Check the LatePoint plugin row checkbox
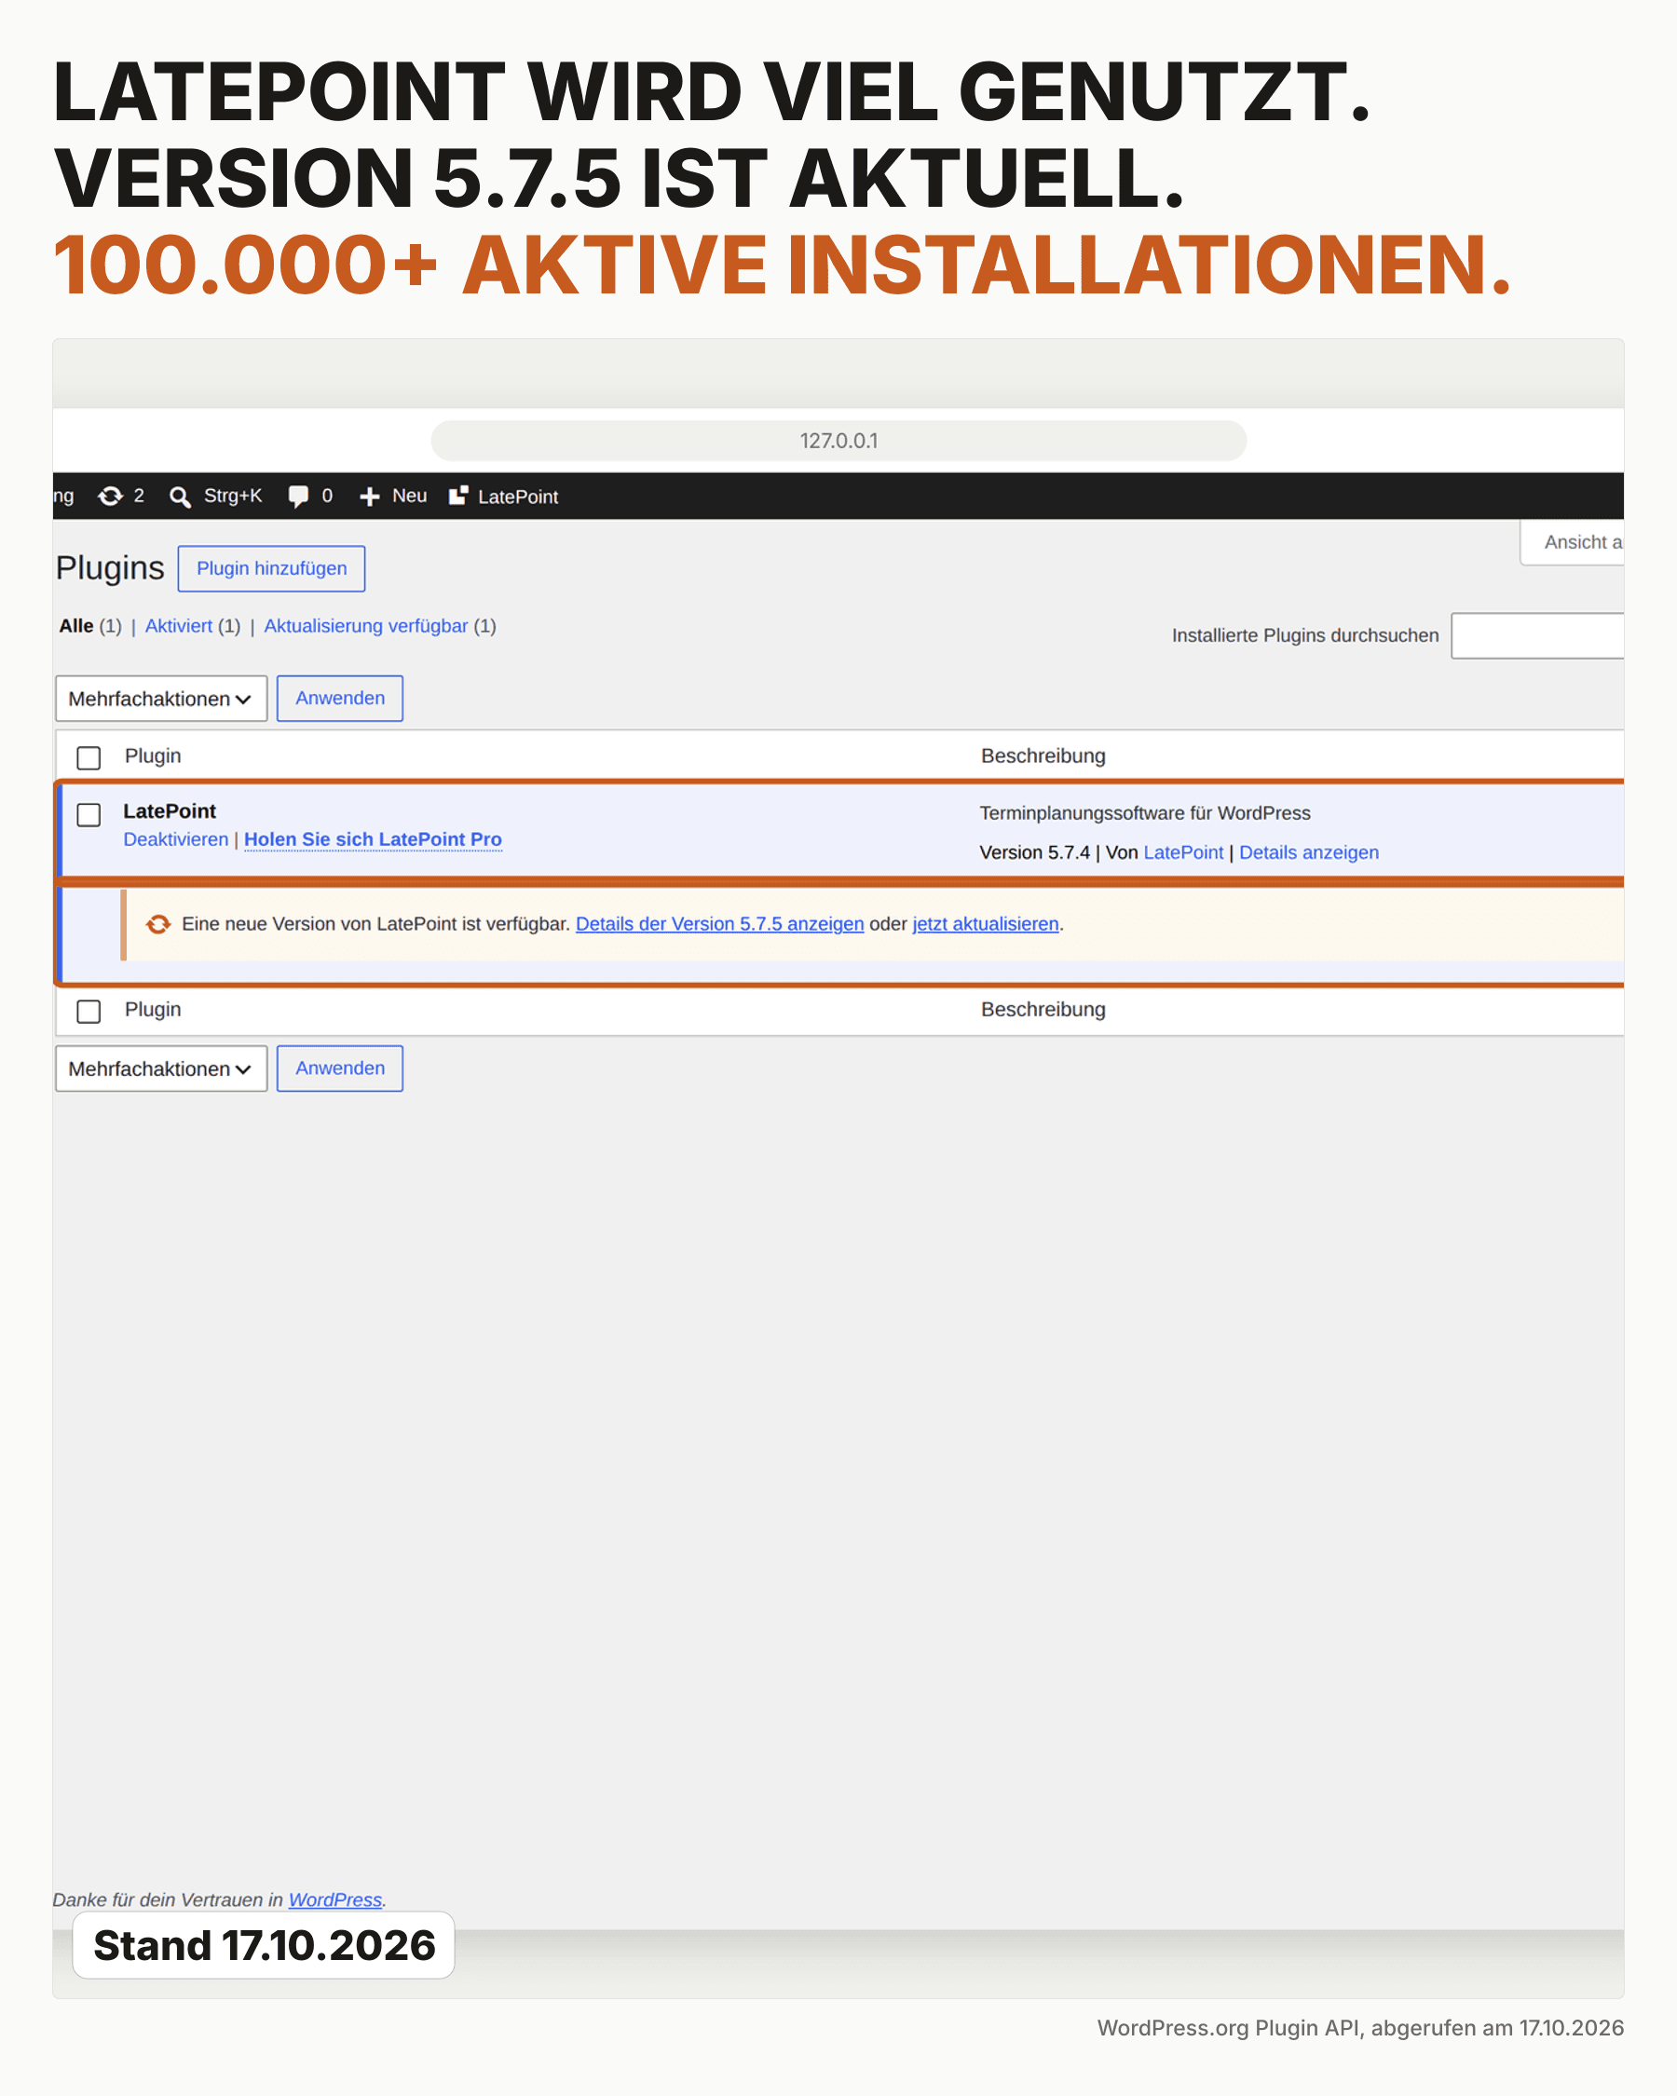This screenshot has width=1677, height=2096. 89,815
